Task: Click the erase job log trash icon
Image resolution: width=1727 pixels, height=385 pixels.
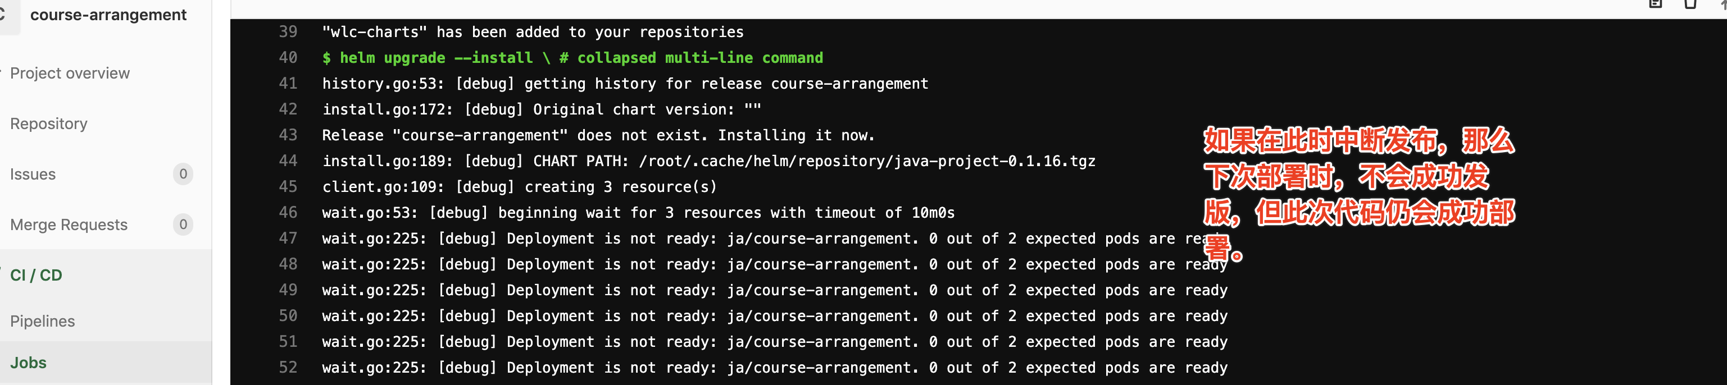Action: click(x=1690, y=3)
